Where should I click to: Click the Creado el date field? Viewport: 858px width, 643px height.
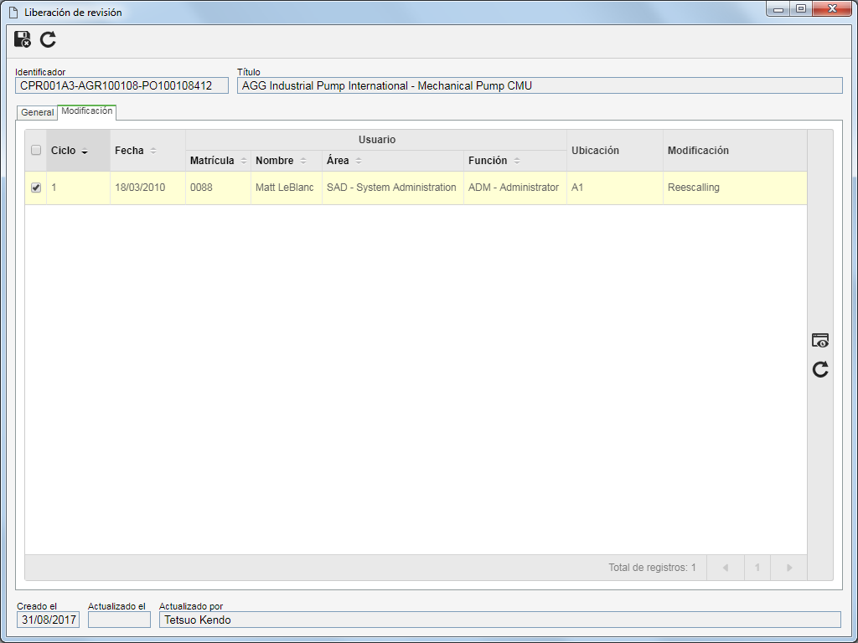tap(48, 620)
